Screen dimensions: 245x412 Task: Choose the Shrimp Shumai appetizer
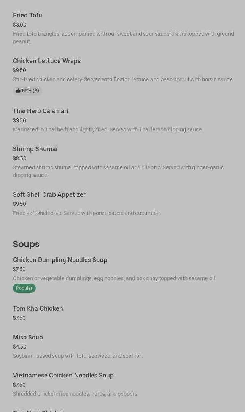[35, 149]
